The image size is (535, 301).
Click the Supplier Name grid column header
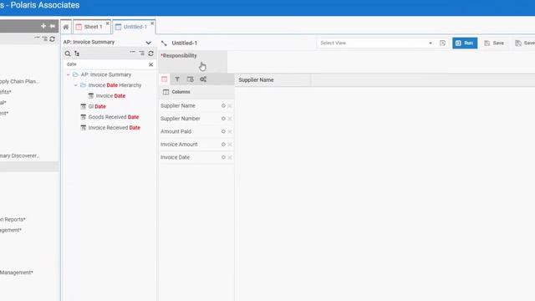[x=273, y=80]
